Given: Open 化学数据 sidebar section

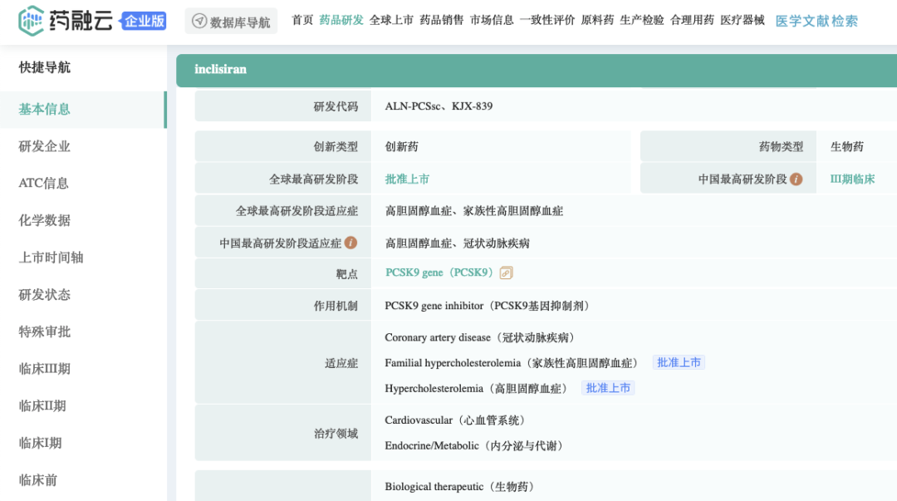Looking at the screenshot, I should [x=45, y=220].
